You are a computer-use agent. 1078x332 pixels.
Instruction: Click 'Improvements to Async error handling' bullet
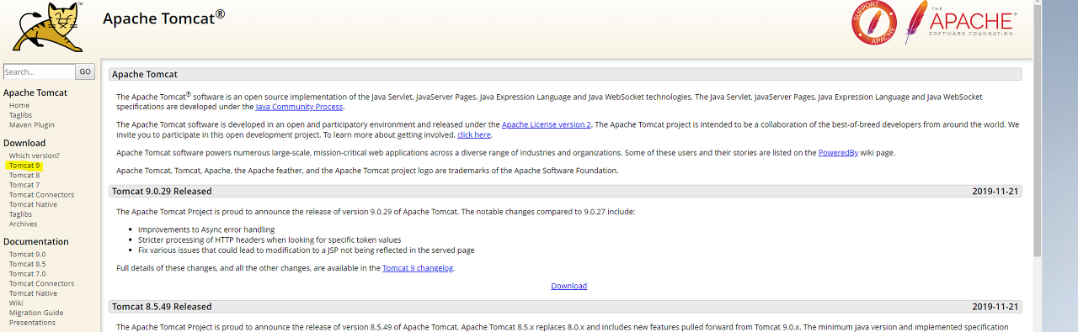click(206, 229)
